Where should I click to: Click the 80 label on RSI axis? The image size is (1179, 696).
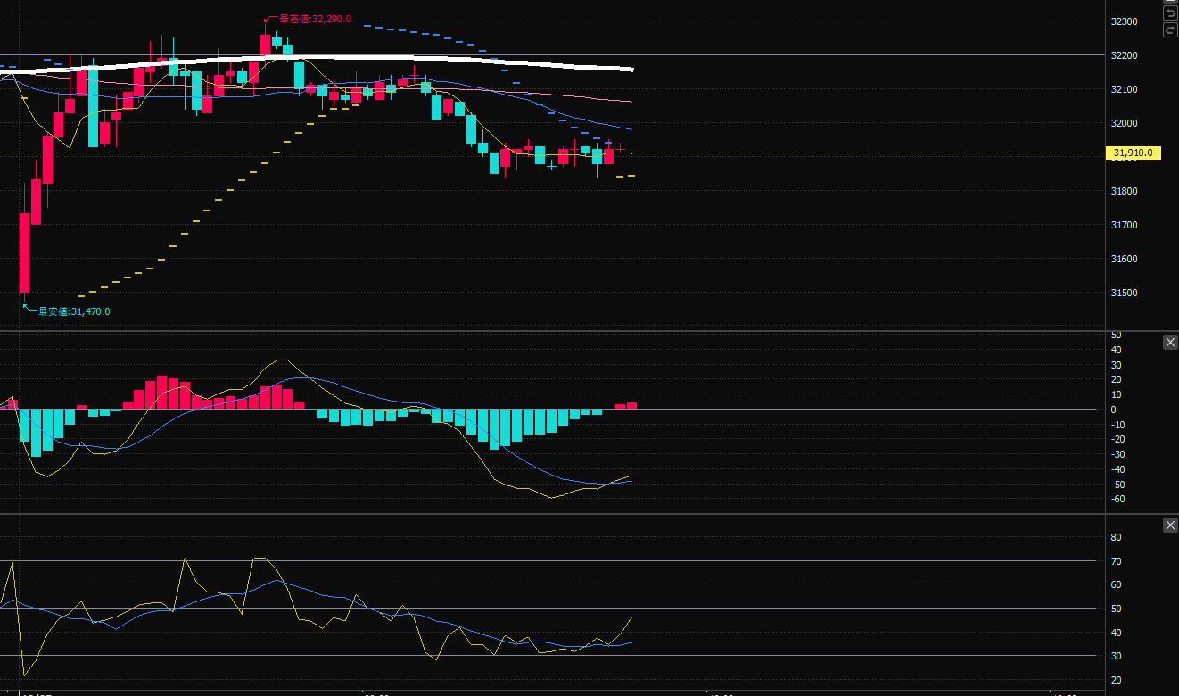pyautogui.click(x=1116, y=537)
